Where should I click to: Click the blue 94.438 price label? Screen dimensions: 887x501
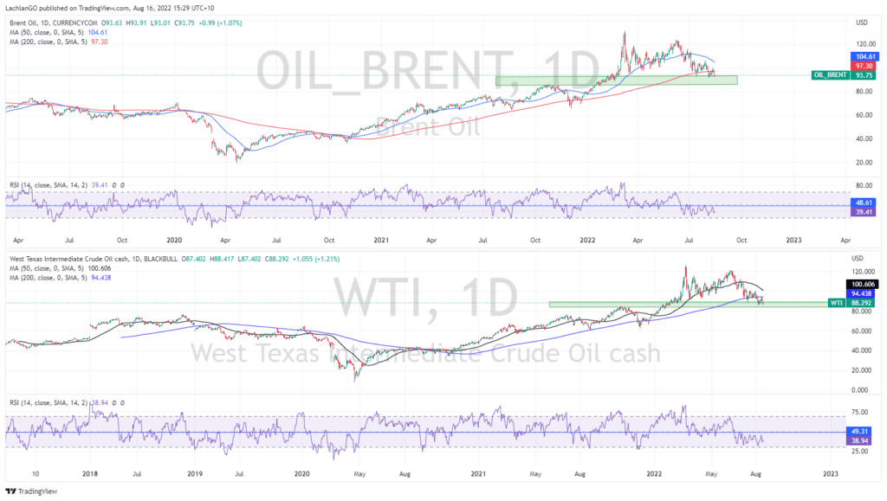tap(864, 293)
